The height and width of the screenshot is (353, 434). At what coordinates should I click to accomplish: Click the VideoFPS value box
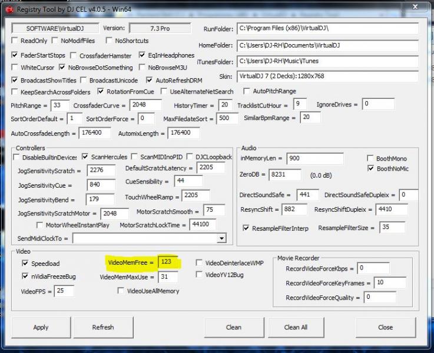(64, 291)
